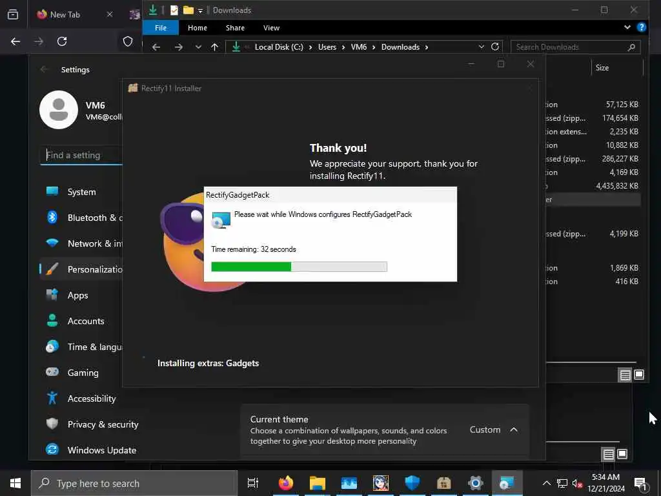Viewport: 661px width, 496px height.
Task: Open the Firefox tab overview button
Action: click(13, 14)
